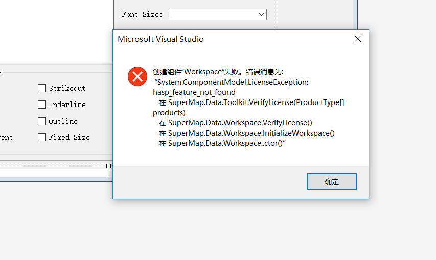Viewport: 436px width, 260px height.
Task: Select the small square designer resize handle
Action: (109, 166)
